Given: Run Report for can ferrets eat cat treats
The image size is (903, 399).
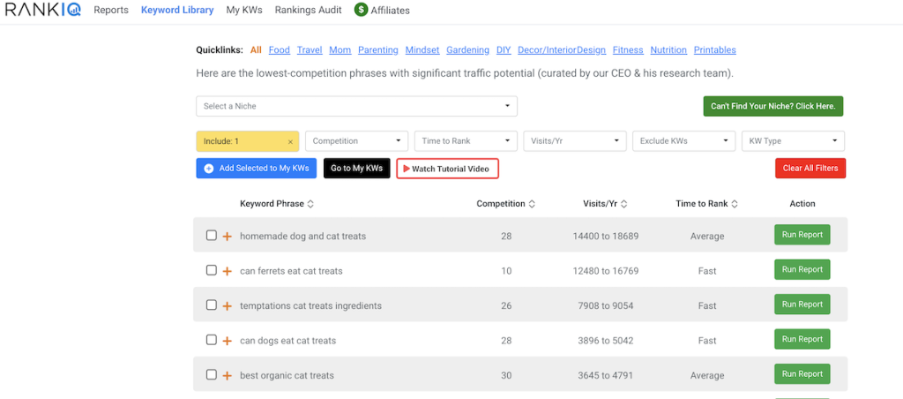Looking at the screenshot, I should tap(802, 269).
